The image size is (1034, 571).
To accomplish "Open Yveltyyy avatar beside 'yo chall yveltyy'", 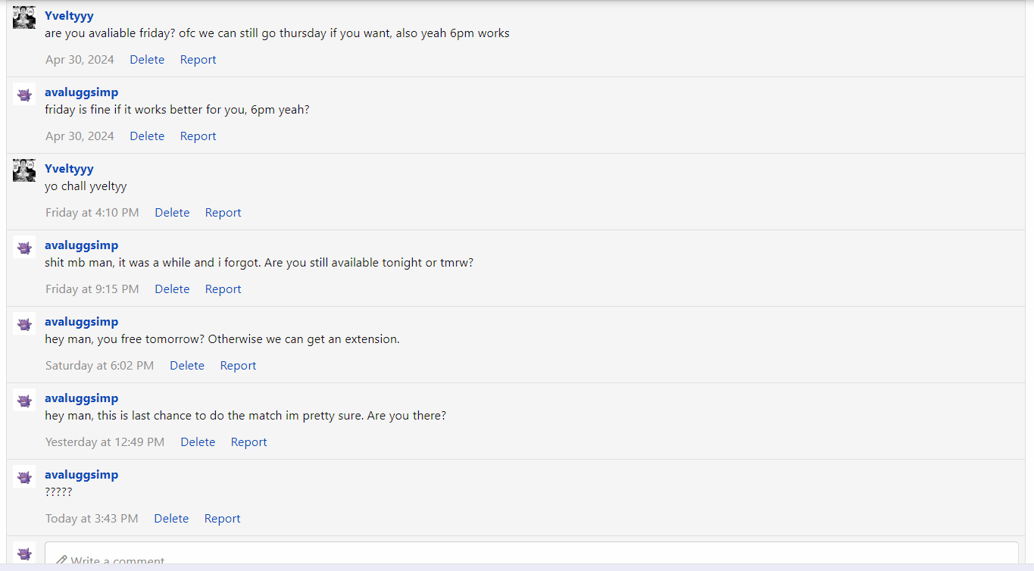I will pos(24,170).
